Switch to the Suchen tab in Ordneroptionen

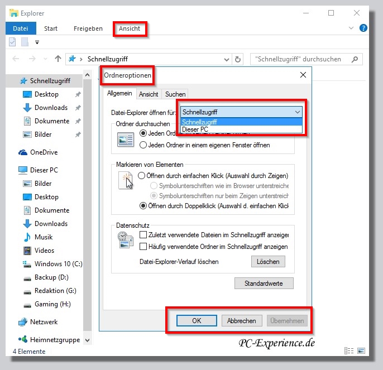175,94
